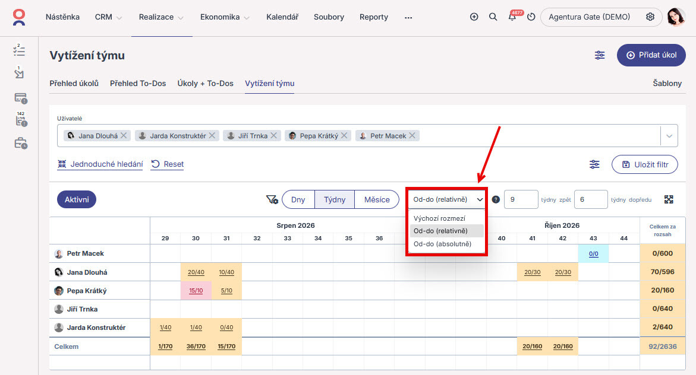Click the Přidat úkol button
The width and height of the screenshot is (696, 375).
[x=651, y=55]
